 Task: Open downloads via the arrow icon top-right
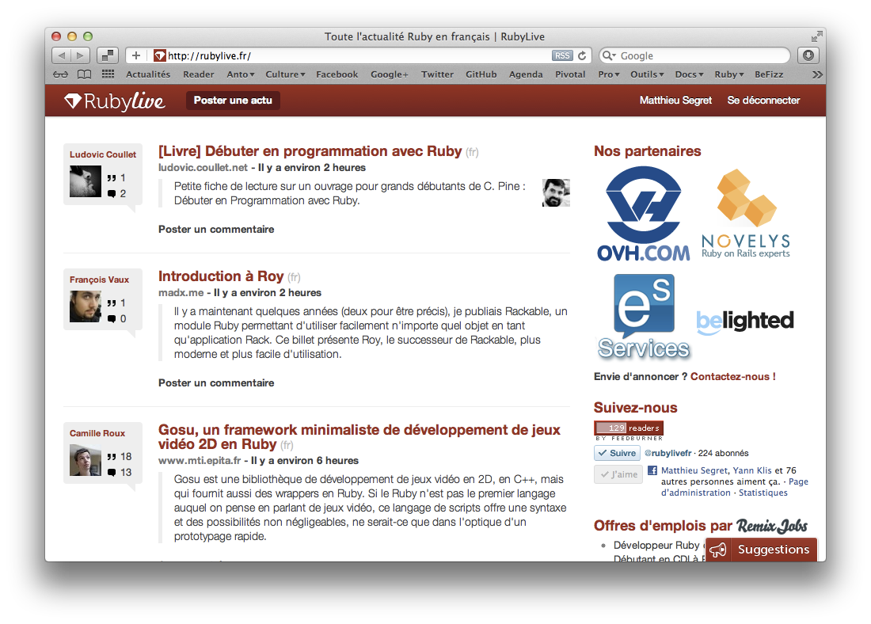coord(807,55)
